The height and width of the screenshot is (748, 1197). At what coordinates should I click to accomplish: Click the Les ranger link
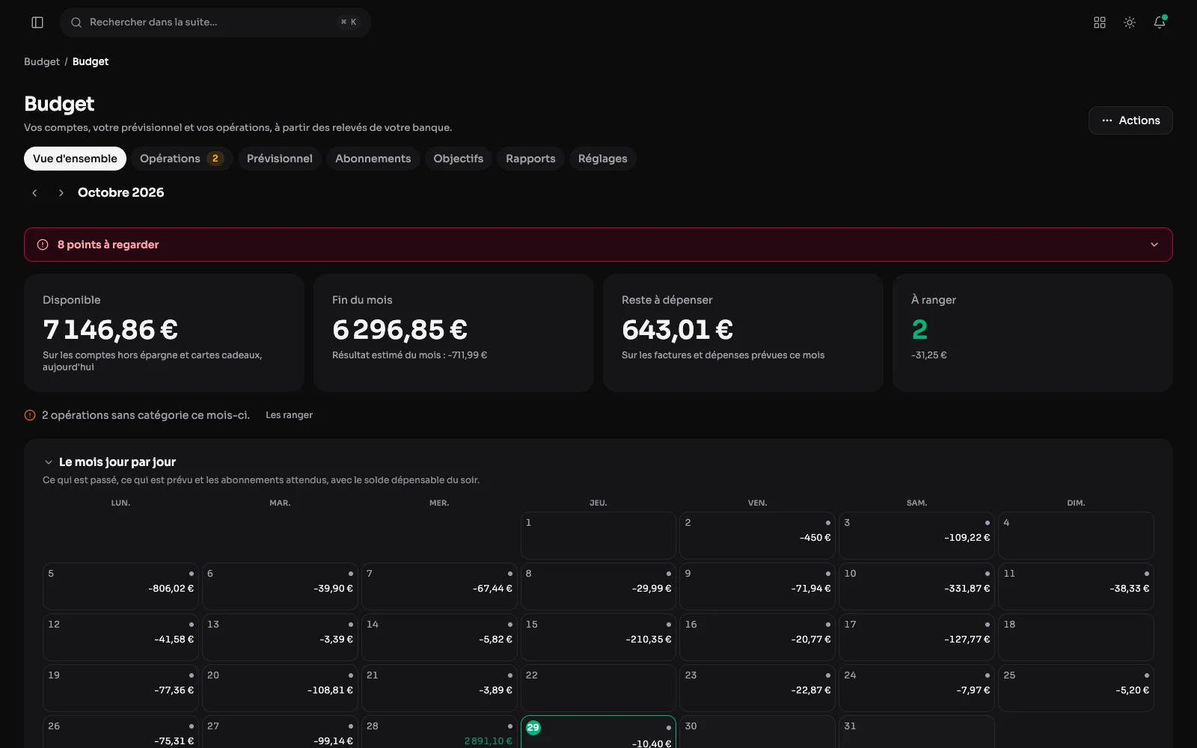tap(289, 415)
